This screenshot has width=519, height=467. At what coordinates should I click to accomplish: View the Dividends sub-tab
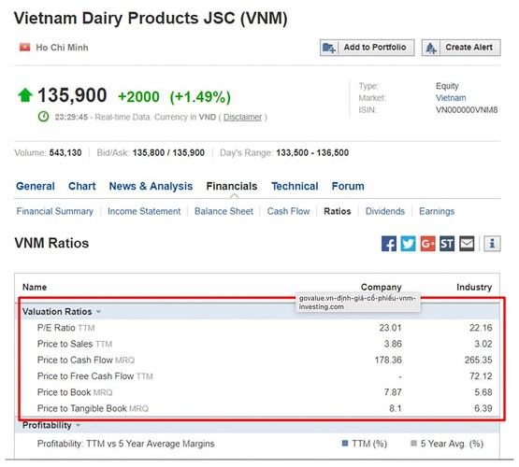pyautogui.click(x=385, y=211)
